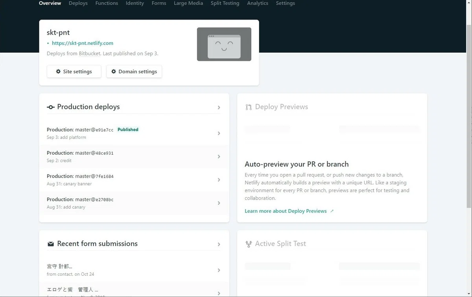
Task: Open deploy master@48ce931 chevron
Action: click(x=219, y=157)
